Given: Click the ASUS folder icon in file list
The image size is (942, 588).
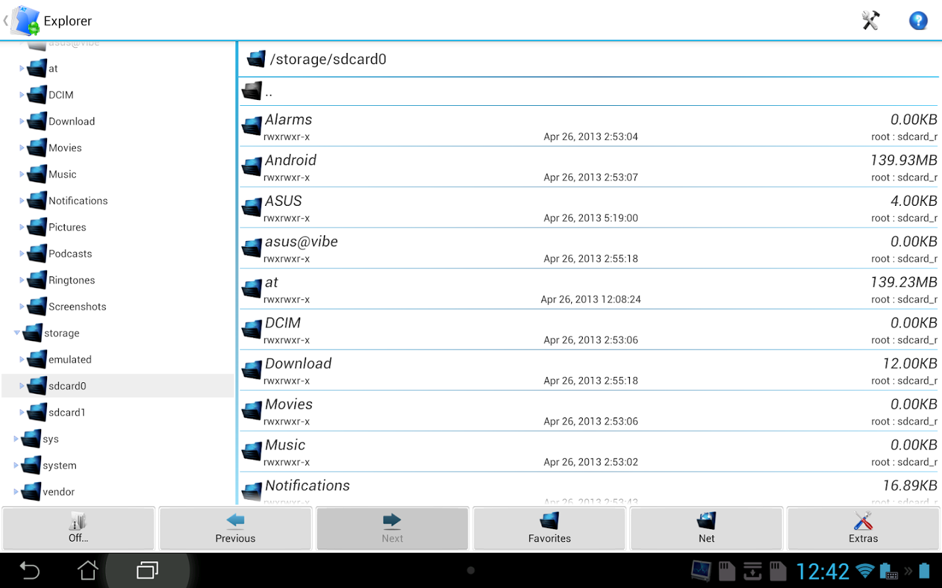Looking at the screenshot, I should tap(252, 206).
